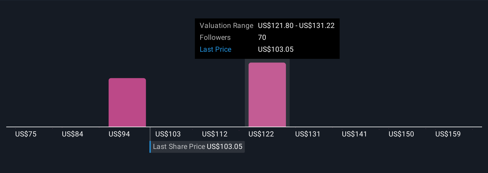Viewport: 488px width, 173px height.
Task: Click the US$122 axis label
Action: pos(261,134)
